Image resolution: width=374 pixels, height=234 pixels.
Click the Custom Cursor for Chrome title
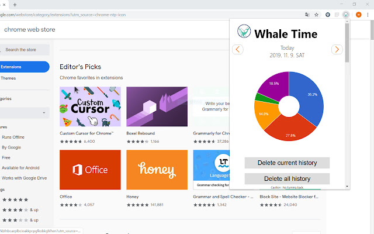click(86, 133)
